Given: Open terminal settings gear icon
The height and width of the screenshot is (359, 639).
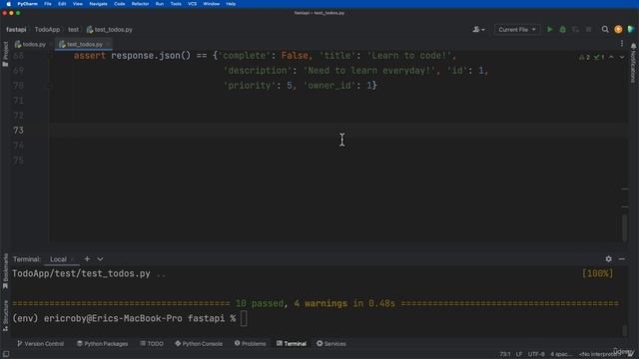Looking at the screenshot, I should coord(608,259).
